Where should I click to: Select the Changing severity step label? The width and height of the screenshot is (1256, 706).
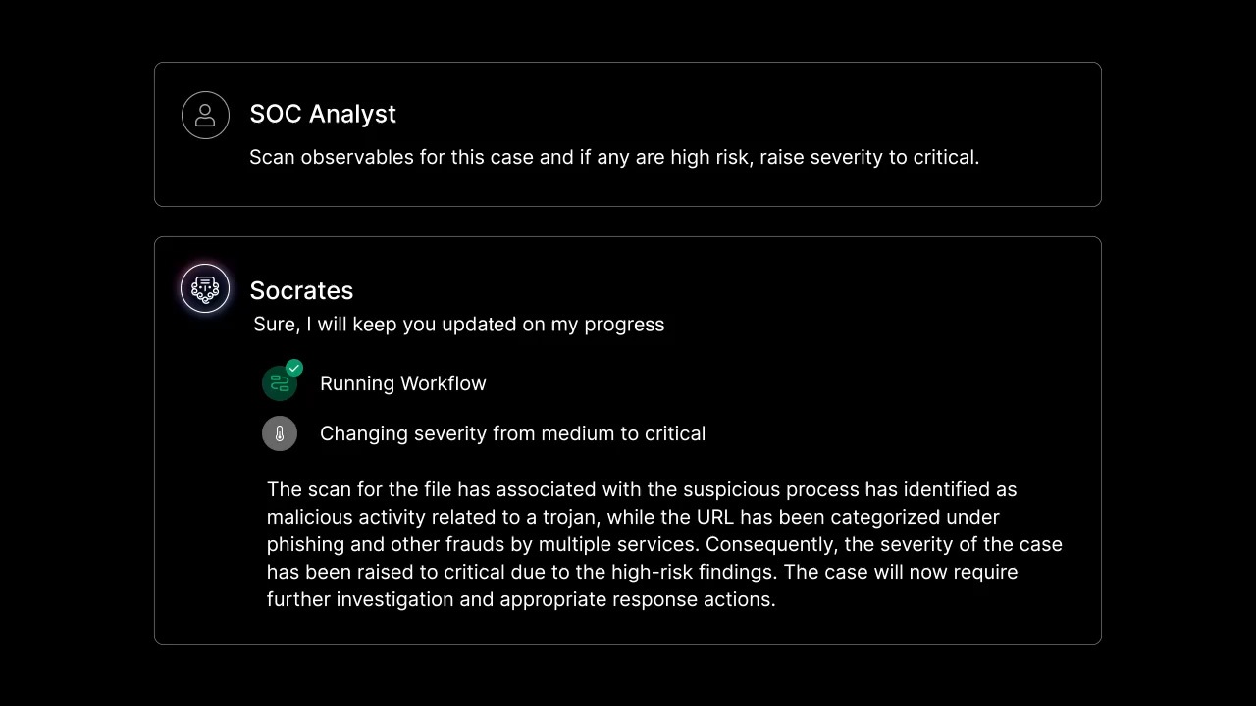pyautogui.click(x=512, y=433)
